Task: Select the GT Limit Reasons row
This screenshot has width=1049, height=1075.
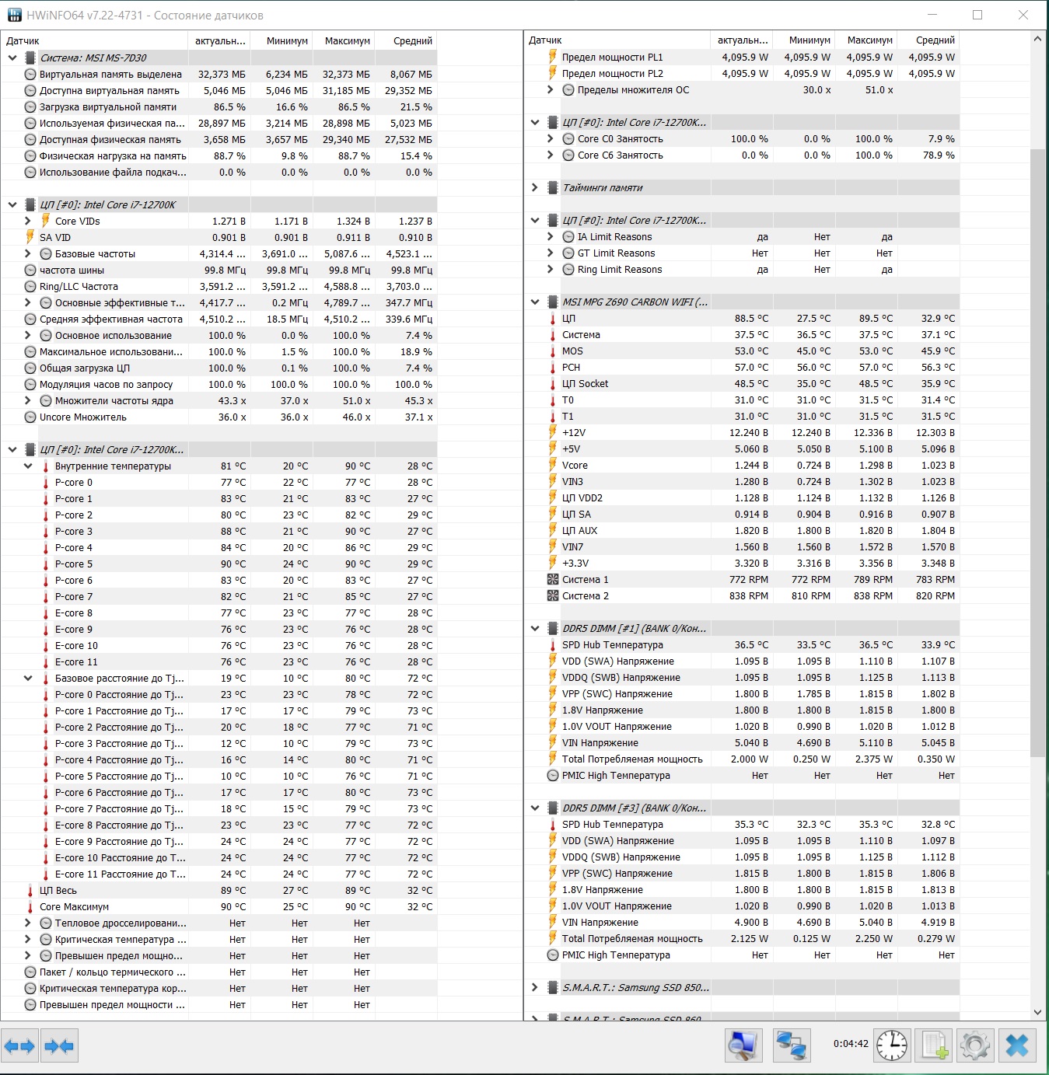Action: tap(742, 253)
